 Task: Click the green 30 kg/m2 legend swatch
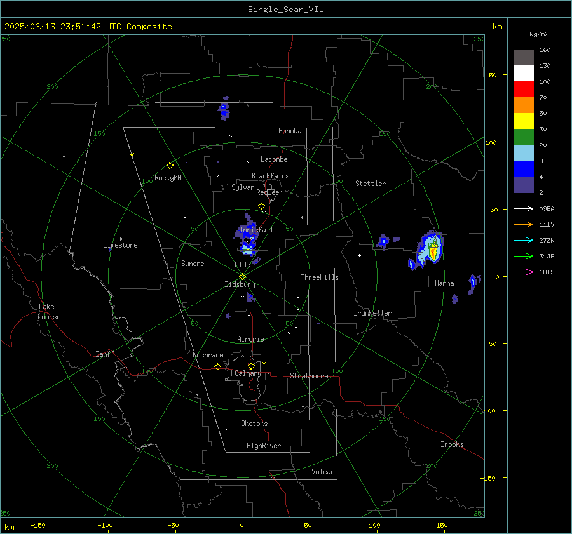524,137
